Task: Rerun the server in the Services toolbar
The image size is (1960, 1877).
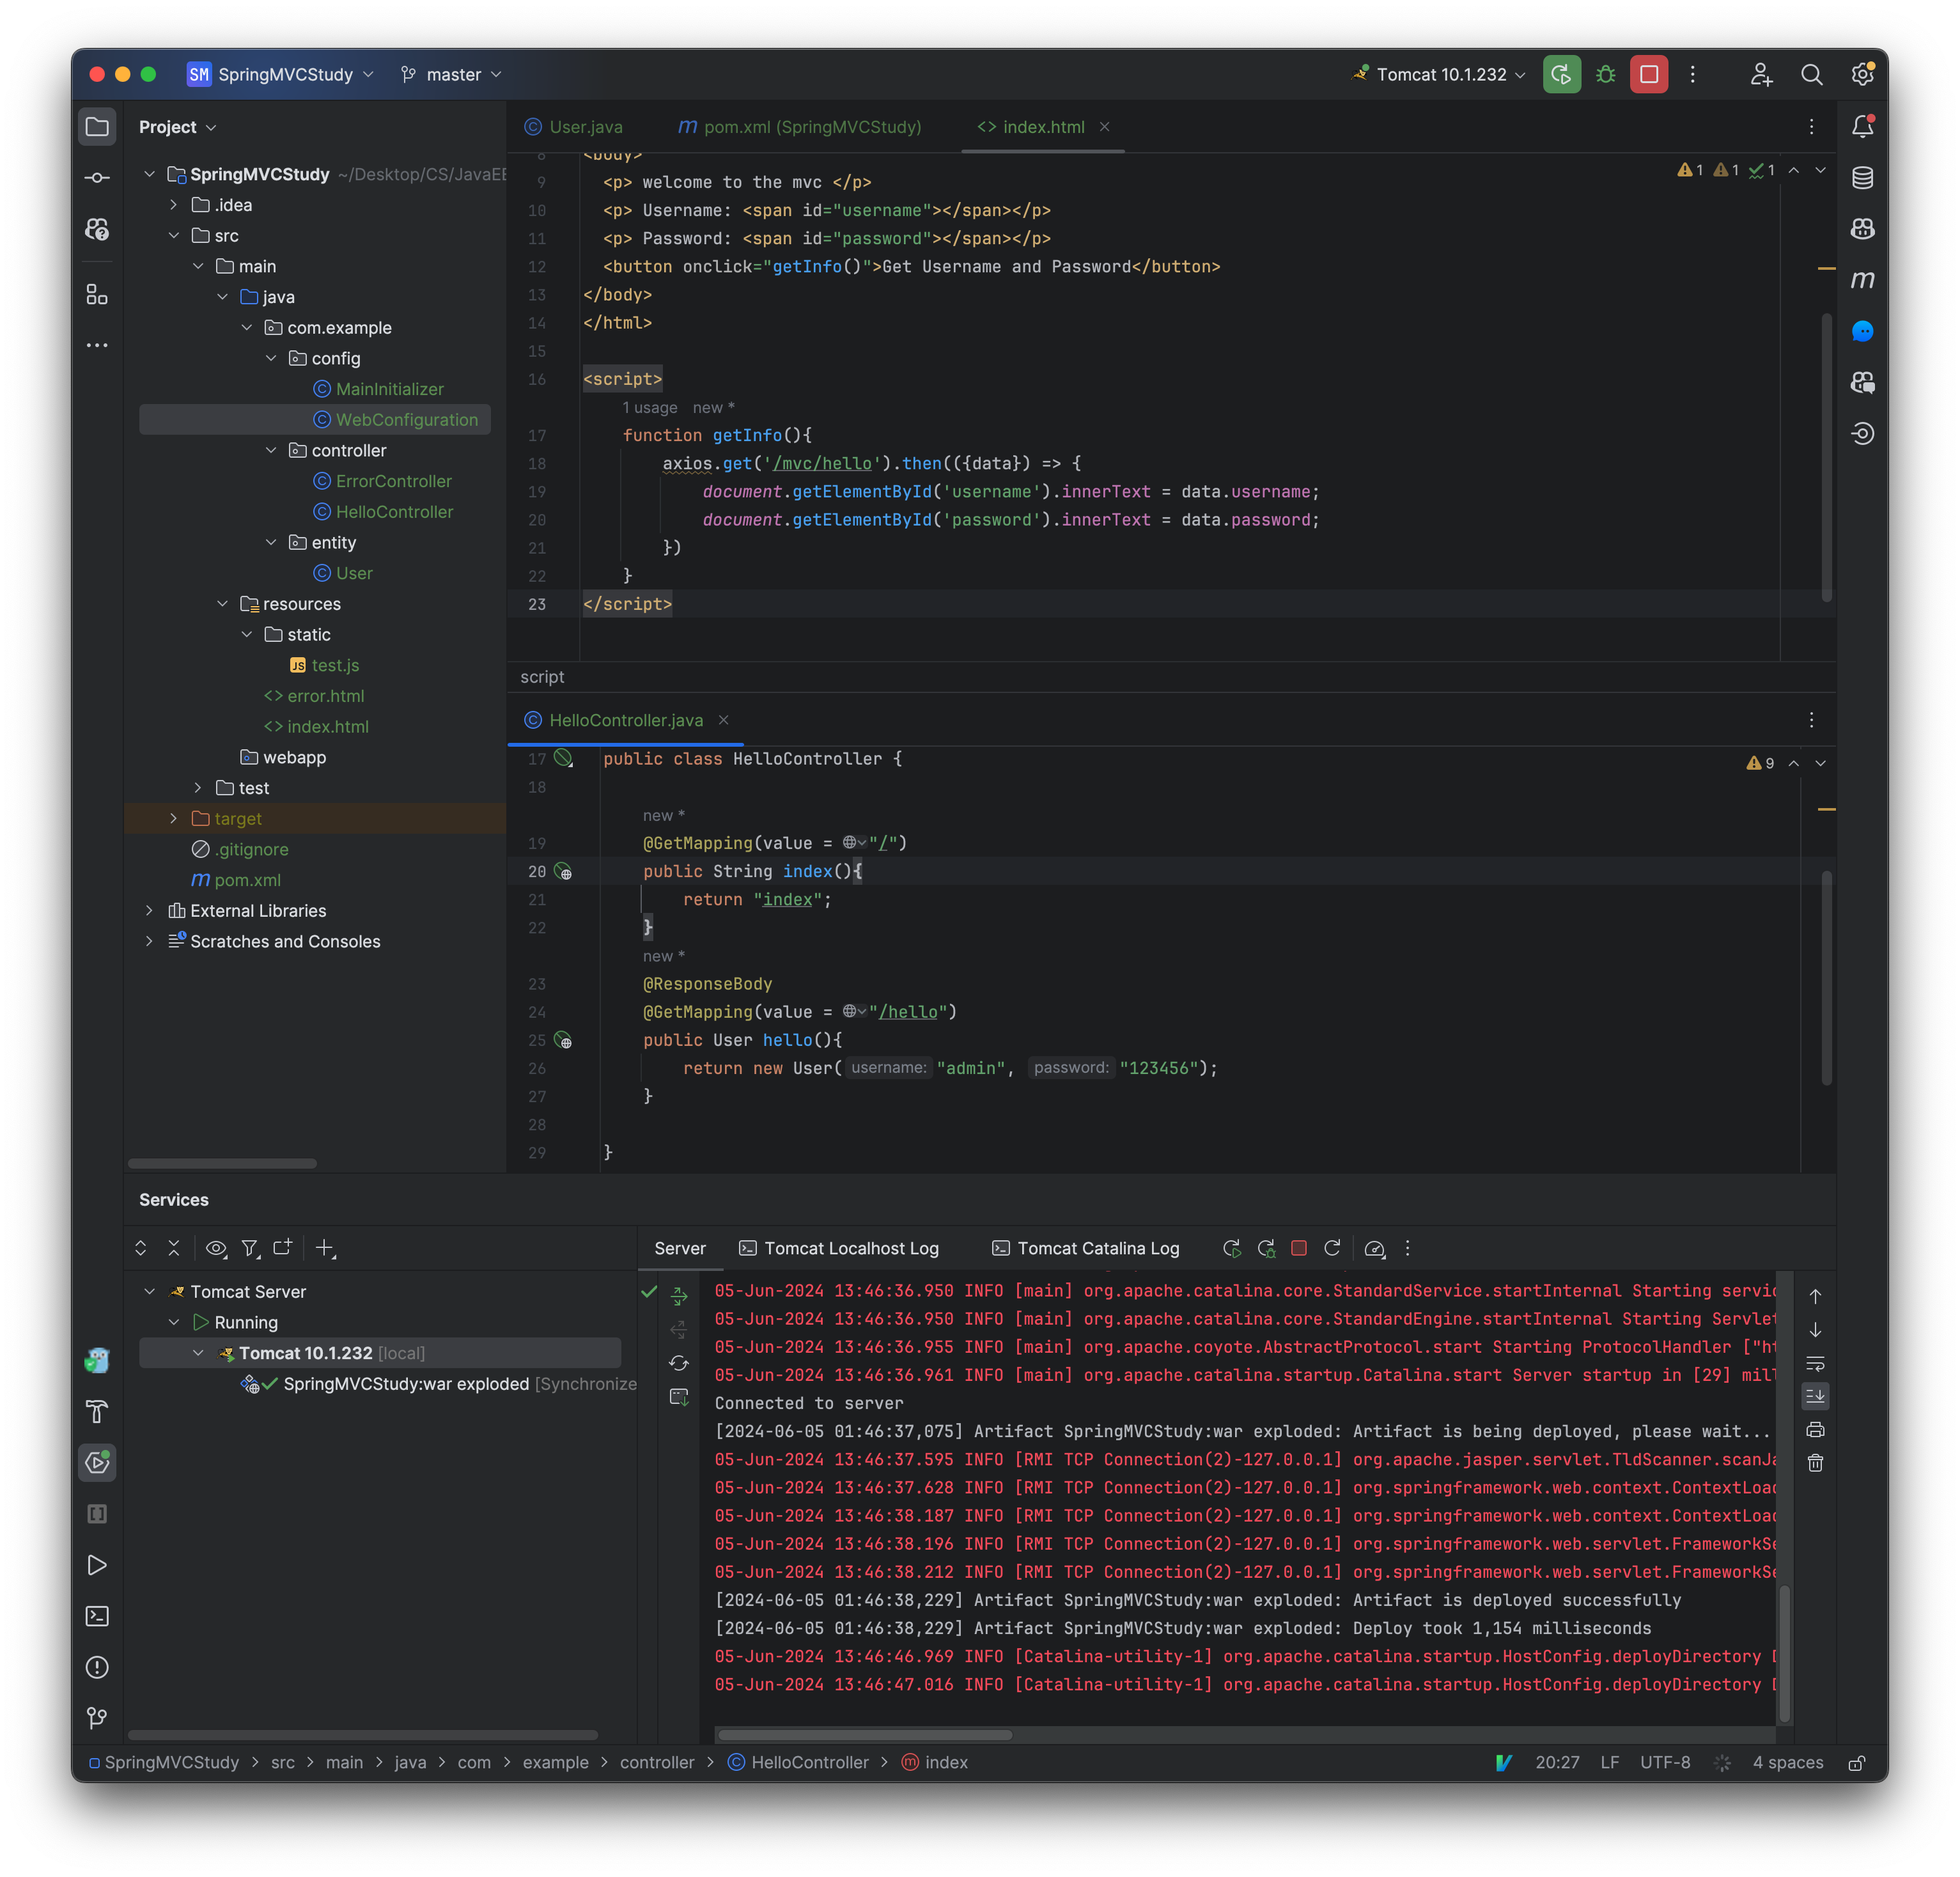Action: pos(1232,1248)
